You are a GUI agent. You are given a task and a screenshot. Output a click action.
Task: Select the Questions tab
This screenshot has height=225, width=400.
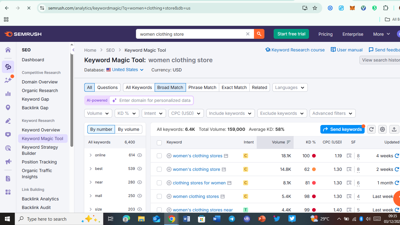[x=107, y=87]
